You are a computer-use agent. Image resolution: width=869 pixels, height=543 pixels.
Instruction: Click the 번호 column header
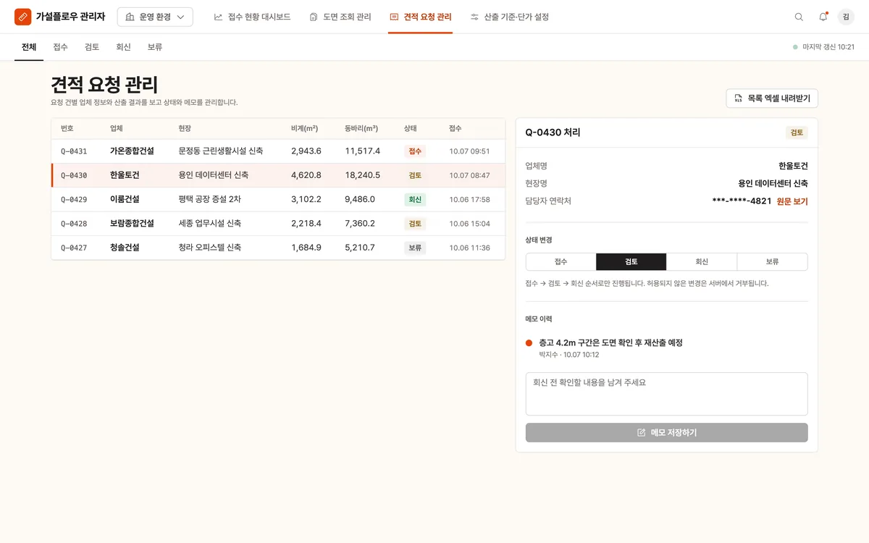[x=67, y=128]
